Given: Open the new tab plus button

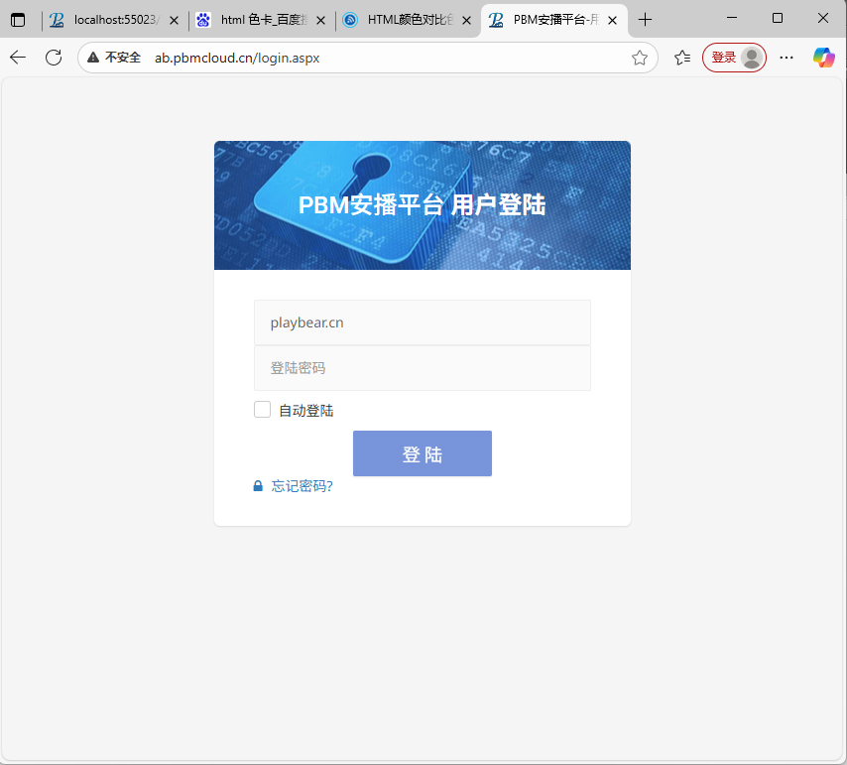Looking at the screenshot, I should (x=646, y=19).
